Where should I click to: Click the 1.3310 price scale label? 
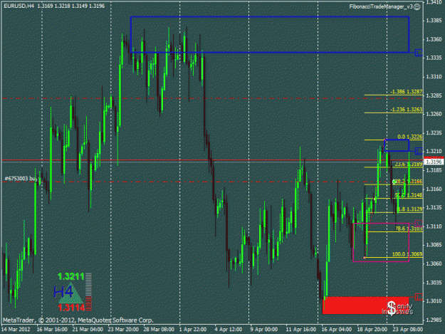(x=434, y=77)
